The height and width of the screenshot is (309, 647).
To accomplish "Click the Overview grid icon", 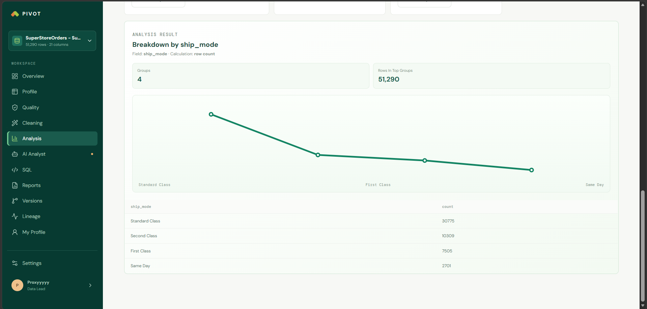I will coord(15,76).
